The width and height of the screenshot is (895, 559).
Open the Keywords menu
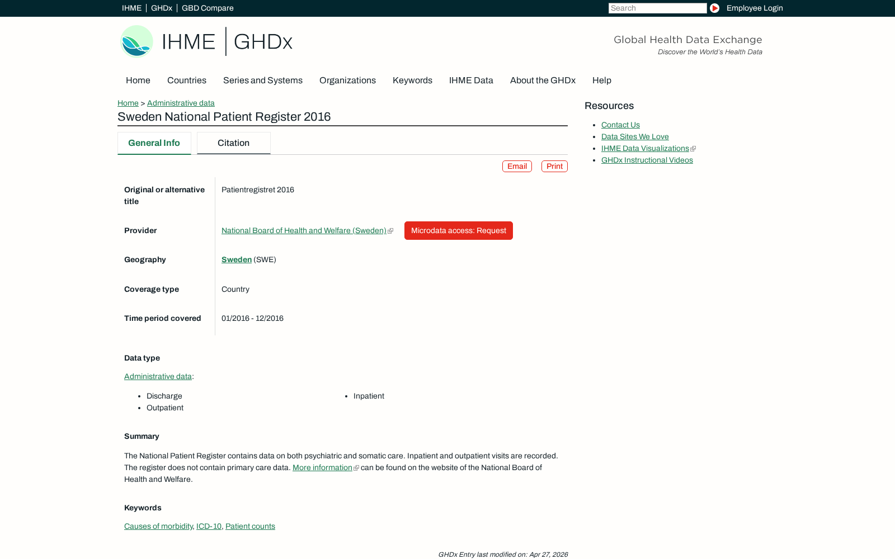[x=412, y=80]
